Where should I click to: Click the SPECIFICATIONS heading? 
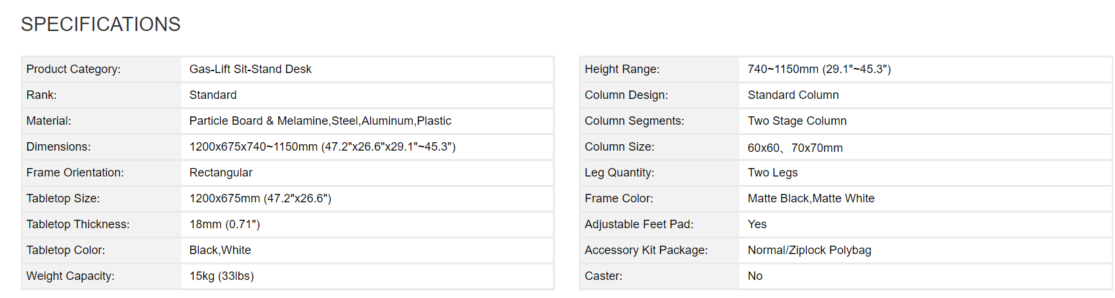tap(100, 25)
